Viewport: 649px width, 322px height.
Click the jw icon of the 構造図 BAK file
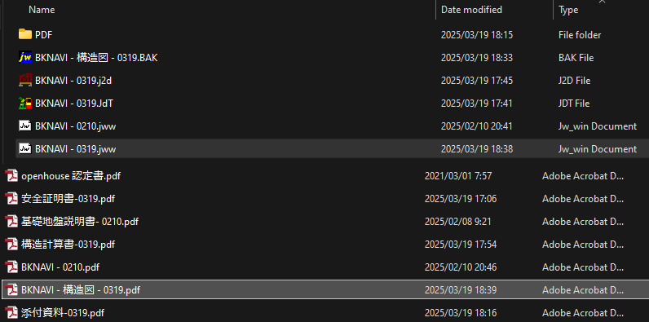tap(25, 57)
